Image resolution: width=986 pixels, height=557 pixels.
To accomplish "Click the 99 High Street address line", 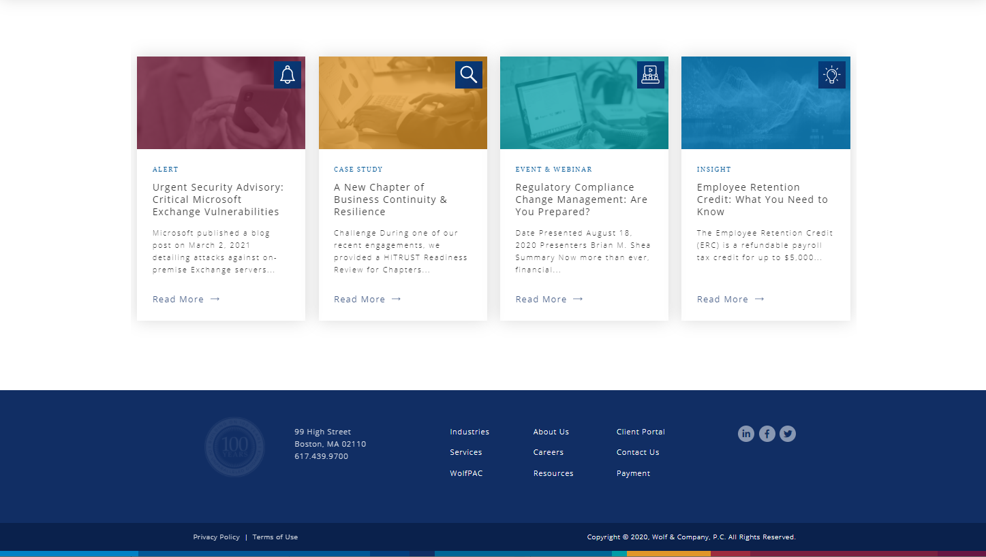I will [x=322, y=432].
